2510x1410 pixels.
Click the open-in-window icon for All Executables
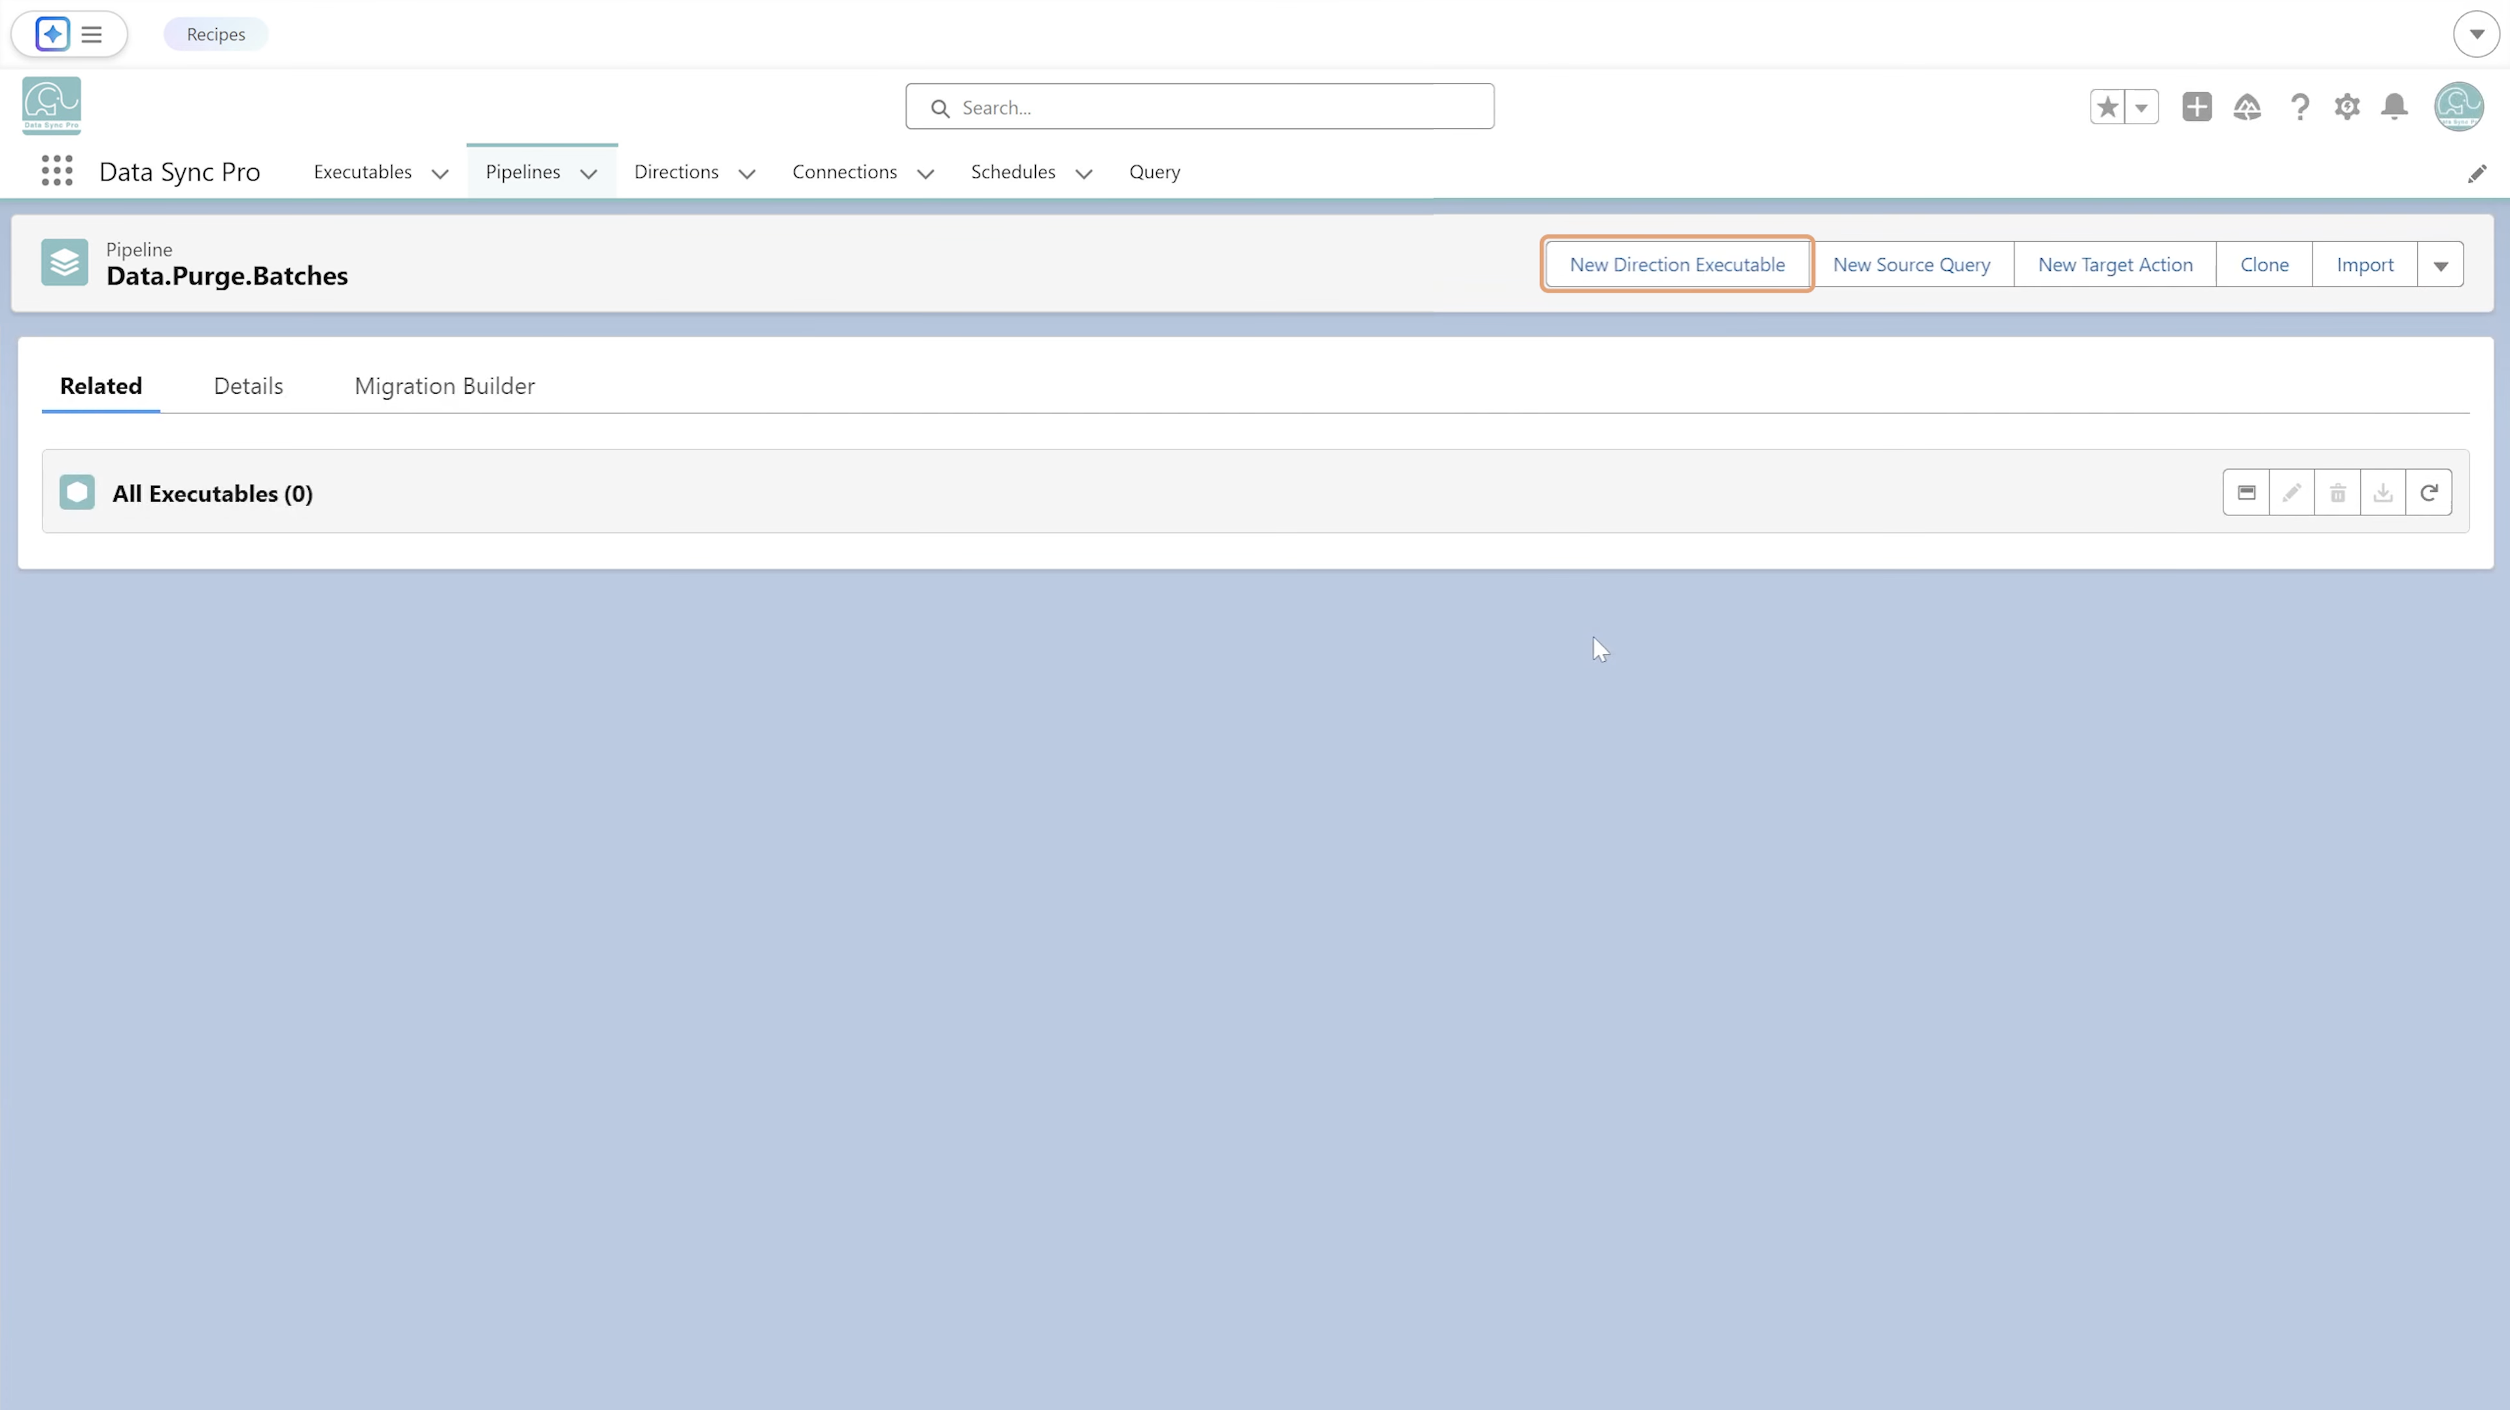click(2246, 492)
